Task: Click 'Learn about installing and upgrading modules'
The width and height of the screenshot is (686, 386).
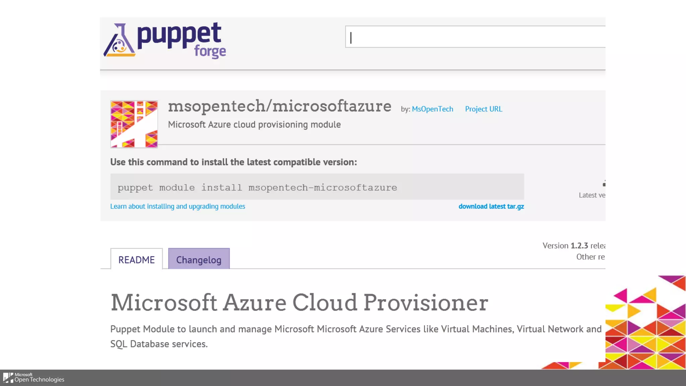Action: coord(178,206)
